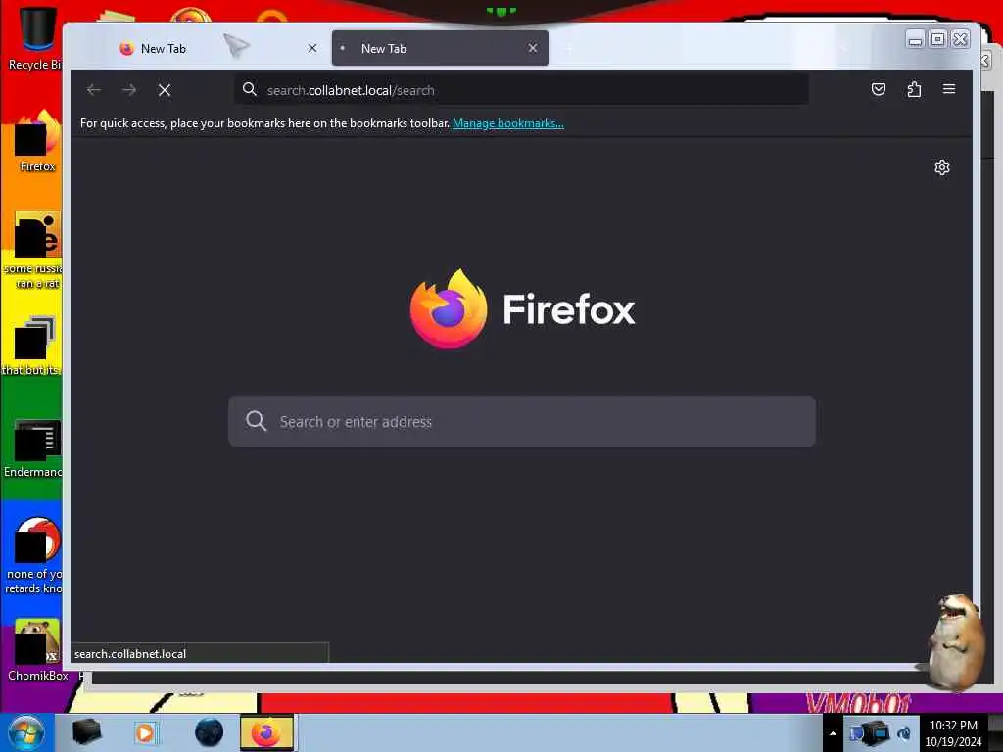The height and width of the screenshot is (752, 1003).
Task: Close the Firefox window
Action: coord(961,39)
